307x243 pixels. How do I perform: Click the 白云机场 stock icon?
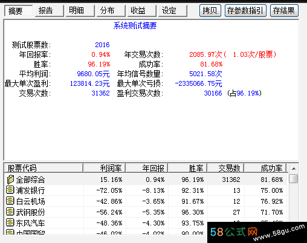point(10,201)
